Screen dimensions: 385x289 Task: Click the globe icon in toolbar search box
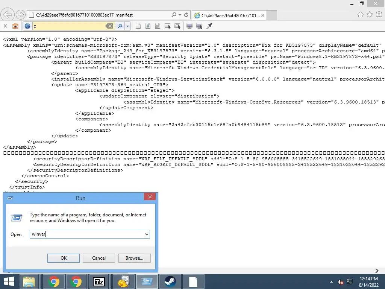(27, 26)
